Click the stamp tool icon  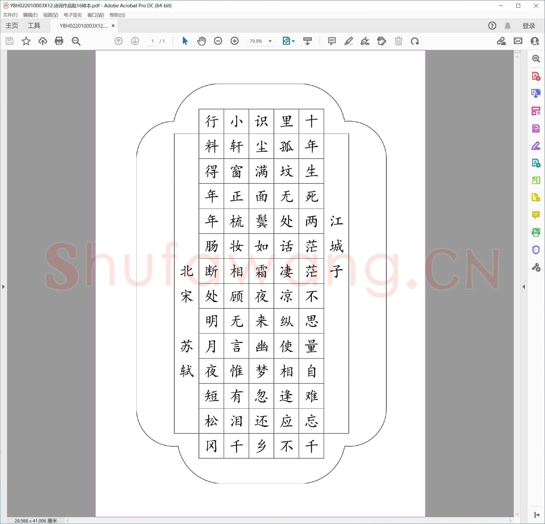pyautogui.click(x=382, y=41)
